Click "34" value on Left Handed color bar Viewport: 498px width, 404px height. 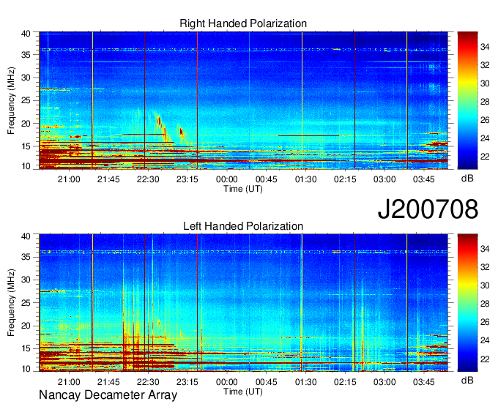pos(485,249)
